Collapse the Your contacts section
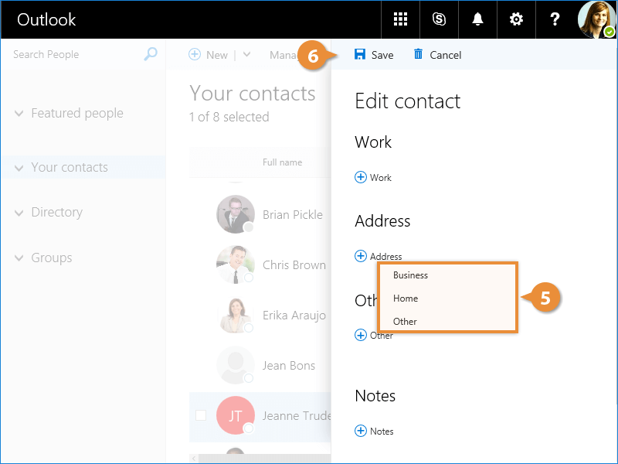Screen dimensions: 618x464 coord(19,168)
